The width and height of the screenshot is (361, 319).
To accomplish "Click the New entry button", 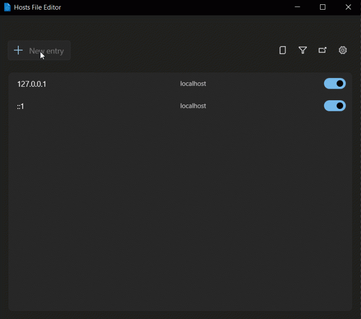I will [39, 51].
